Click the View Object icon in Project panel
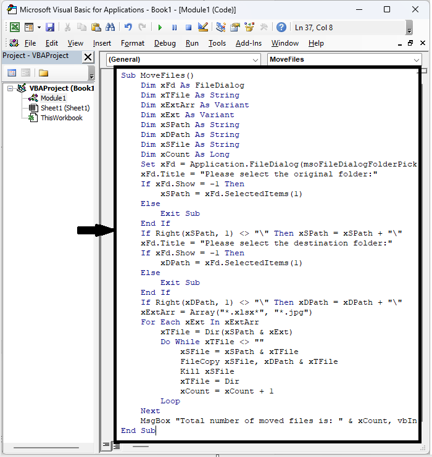The image size is (432, 457). click(x=26, y=73)
